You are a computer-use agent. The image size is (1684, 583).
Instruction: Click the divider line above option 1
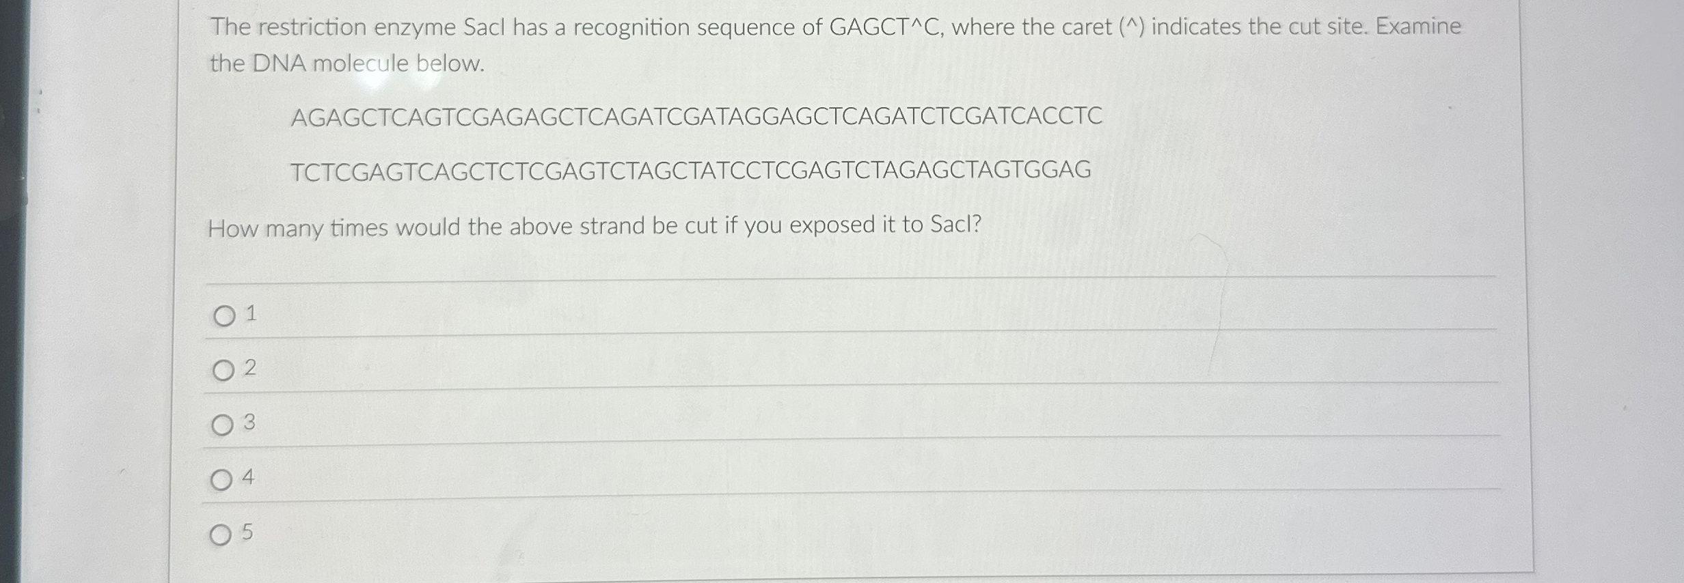(x=820, y=277)
